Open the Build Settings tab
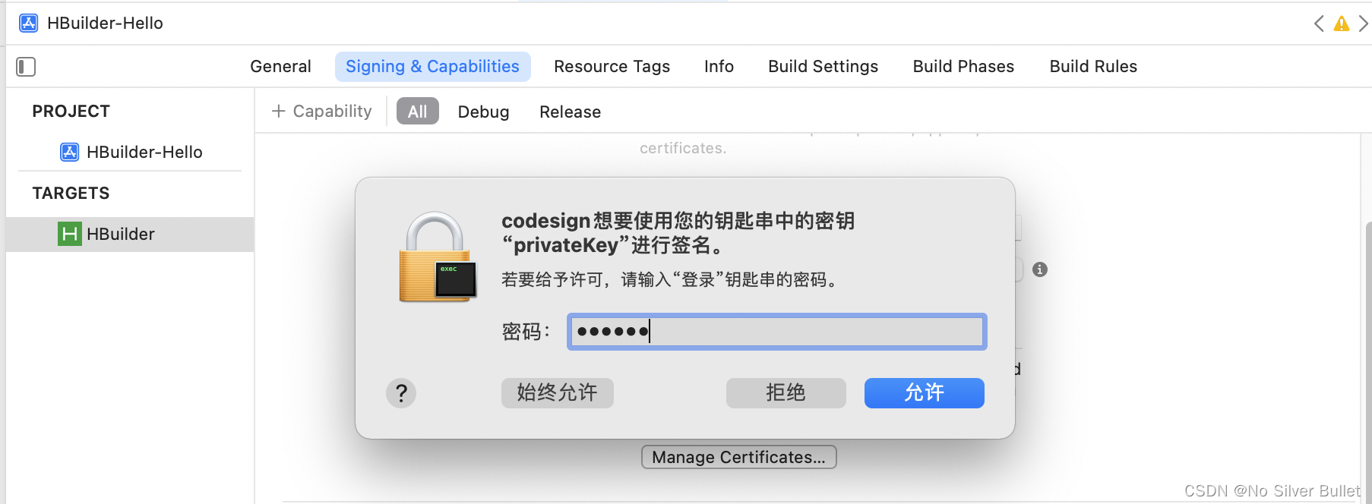Image resolution: width=1372 pixels, height=504 pixels. point(823,67)
